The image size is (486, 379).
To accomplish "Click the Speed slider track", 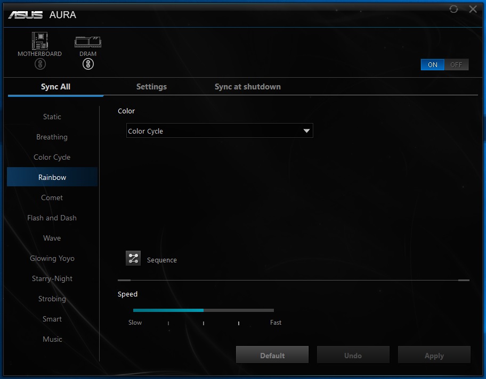I will [204, 310].
